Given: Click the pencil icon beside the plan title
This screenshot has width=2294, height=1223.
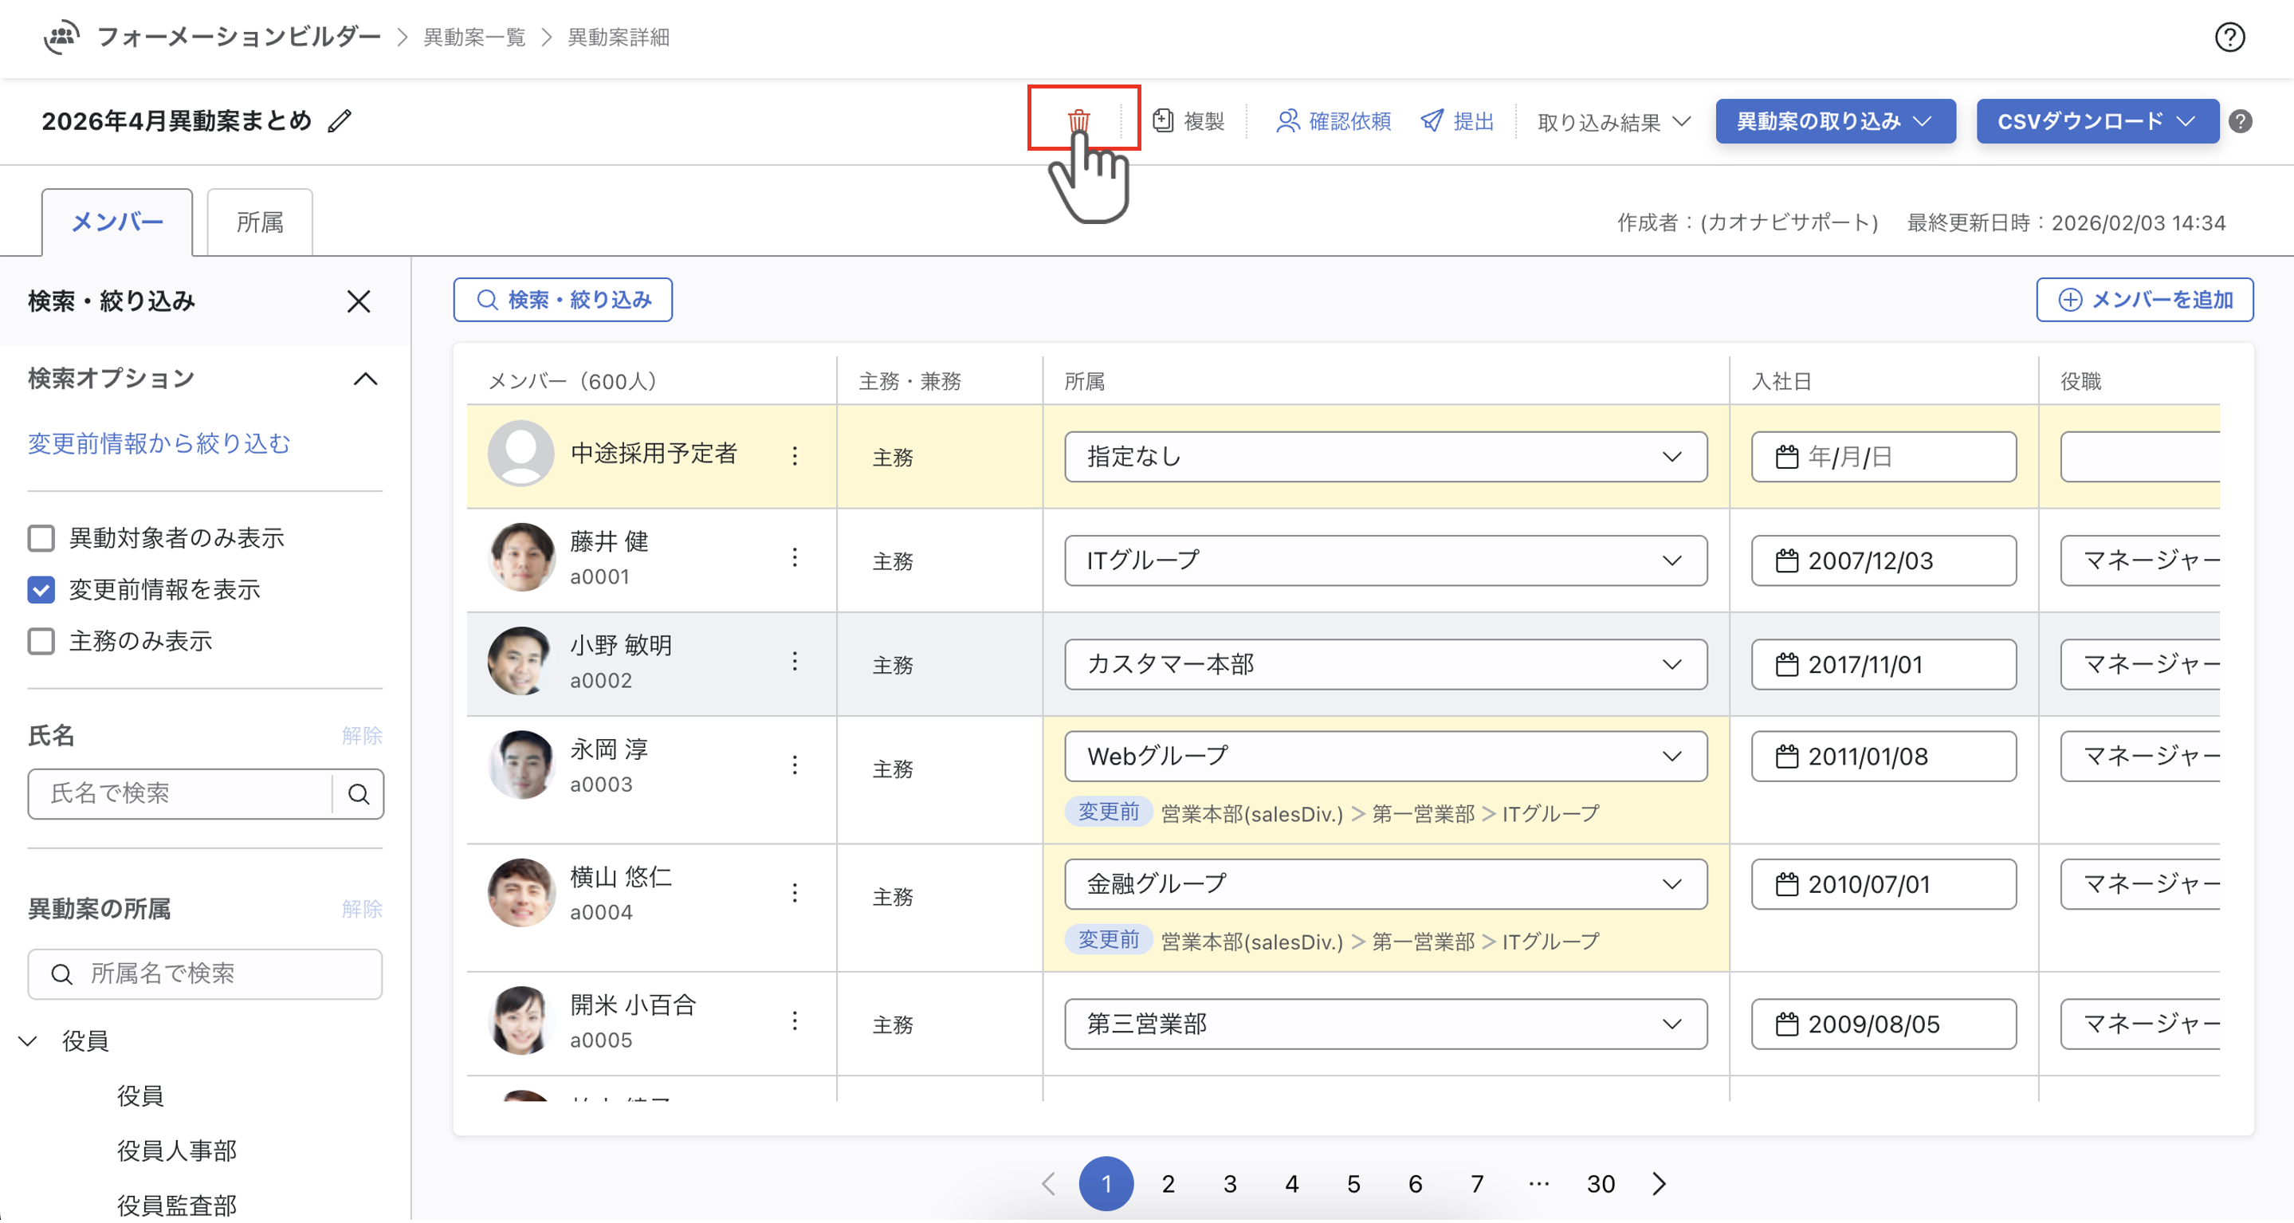Looking at the screenshot, I should (340, 120).
